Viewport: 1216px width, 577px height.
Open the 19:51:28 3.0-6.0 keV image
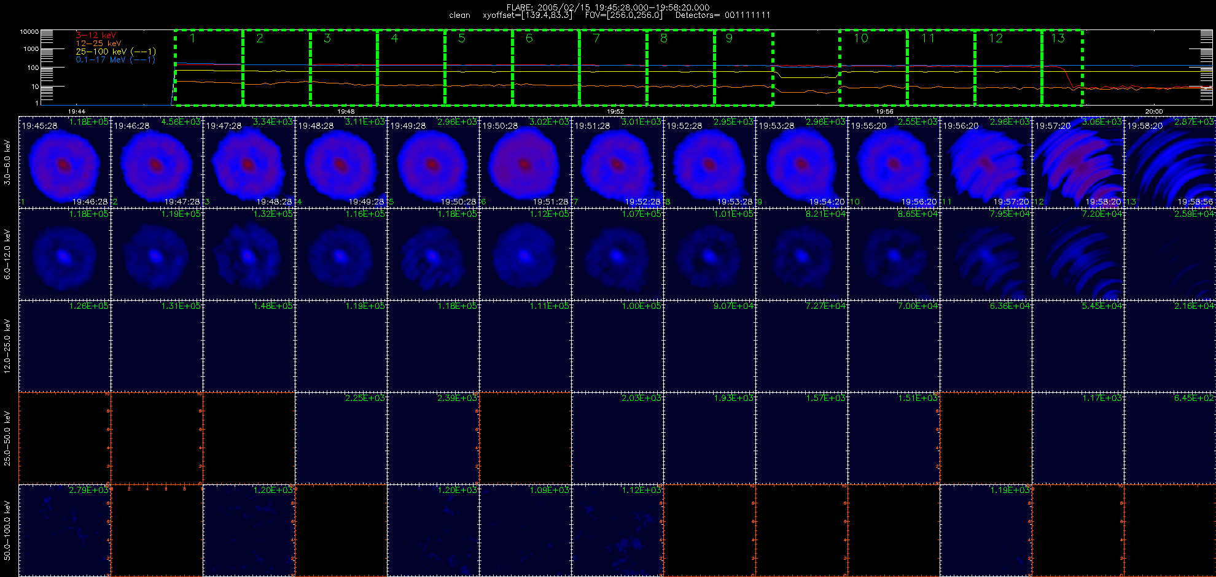(x=617, y=162)
